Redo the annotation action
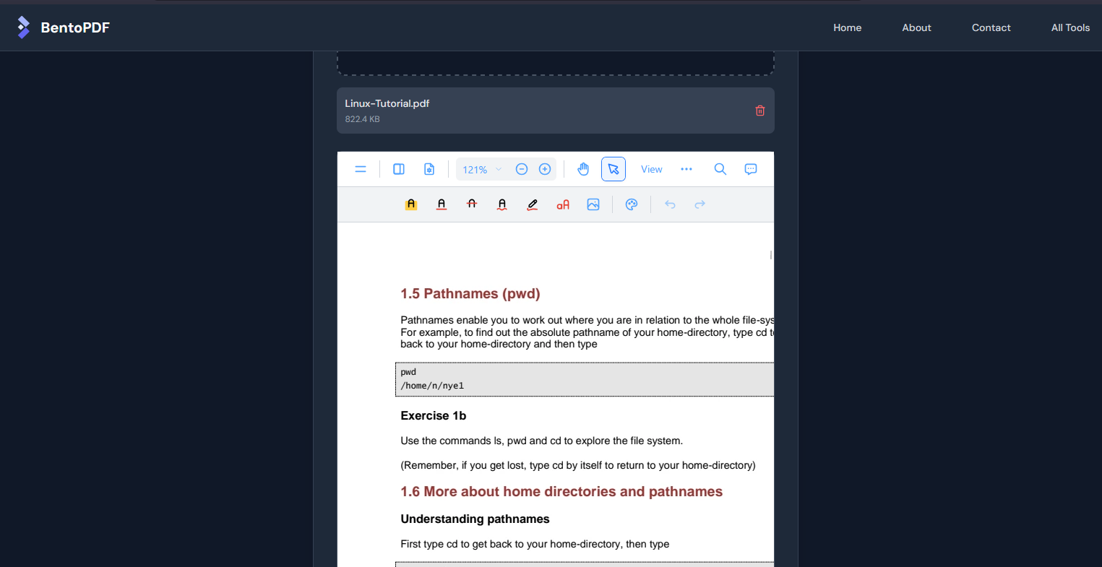Image resolution: width=1102 pixels, height=567 pixels. 699,204
